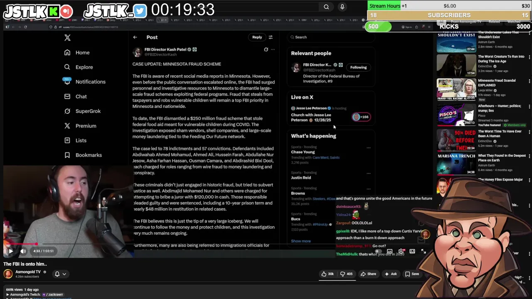Open video player settings gear
The width and height of the screenshot is (532, 299).
click(x=401, y=251)
